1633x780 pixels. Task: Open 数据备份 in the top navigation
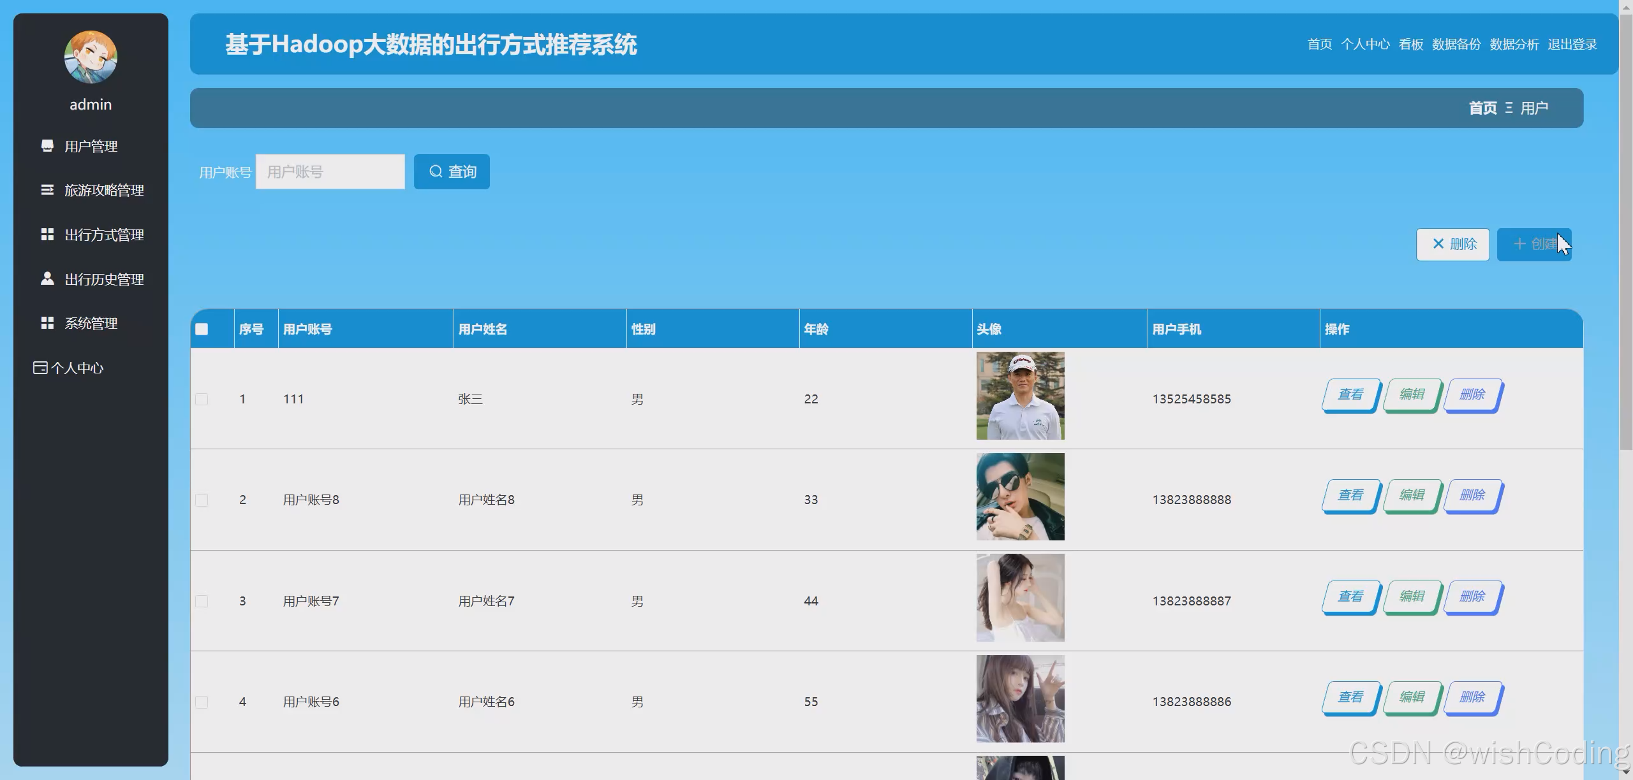click(1456, 44)
